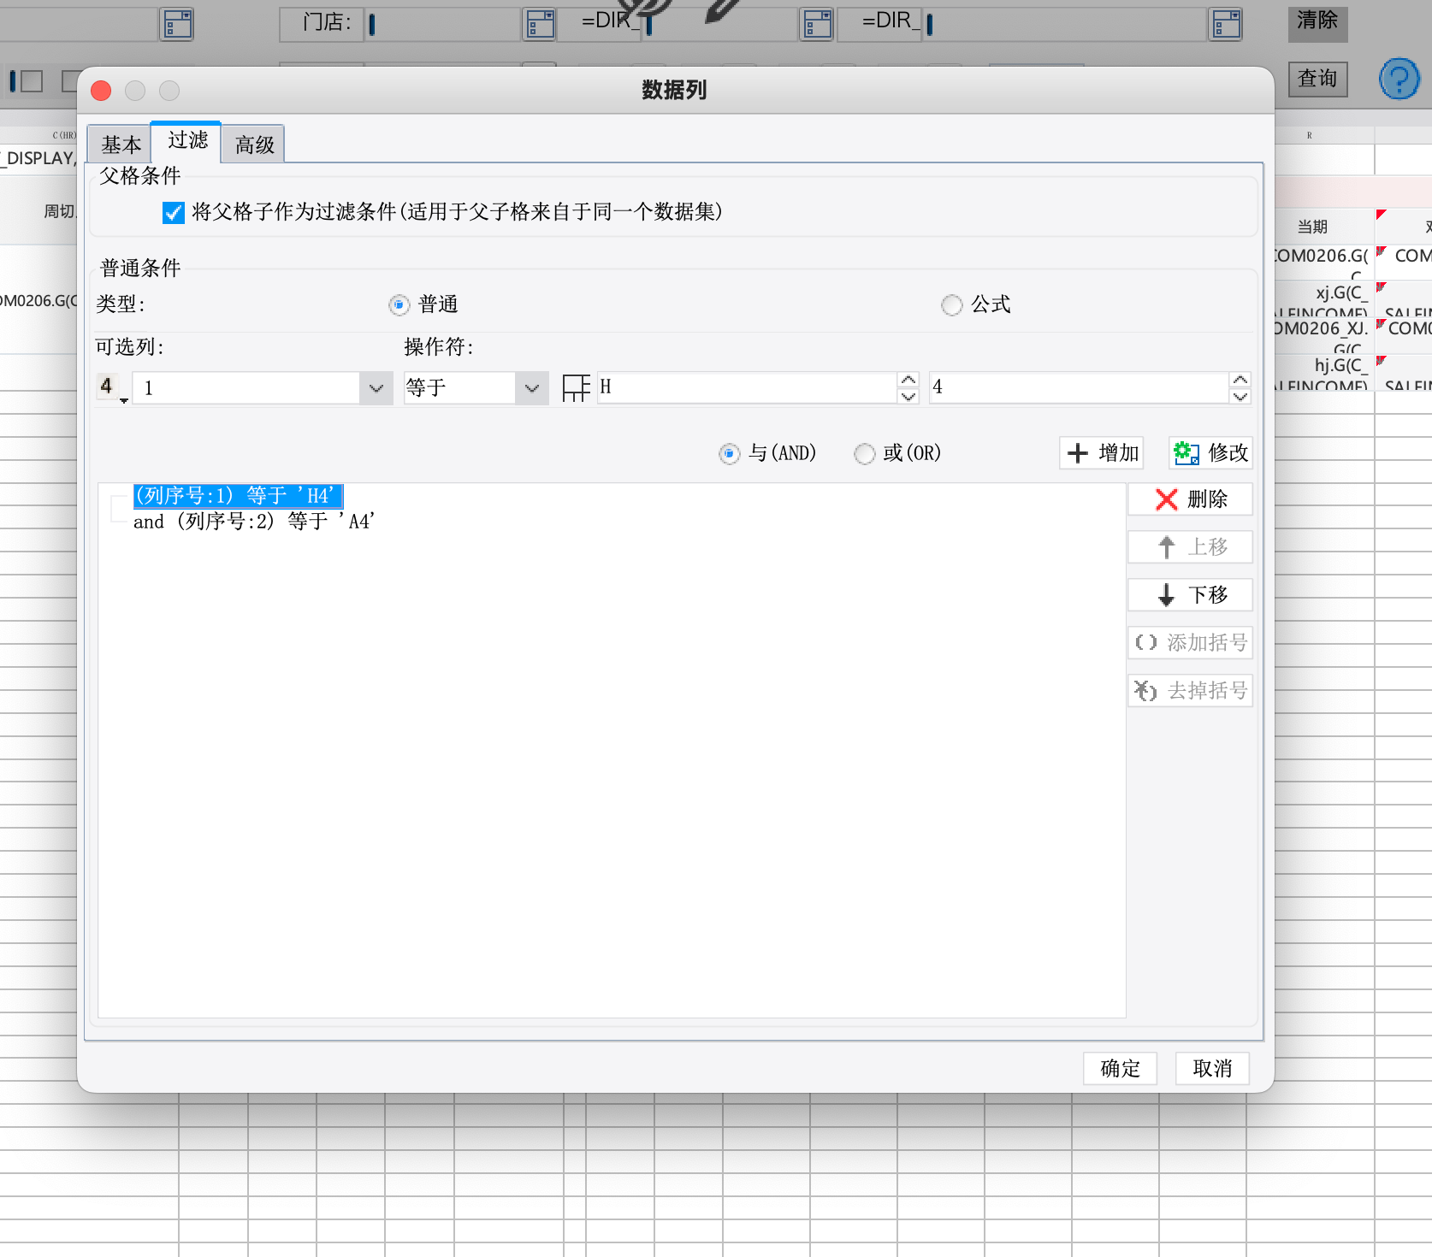Screen dimensions: 1432x1257
Task: Open the 等于 operator dropdown
Action: pos(531,388)
